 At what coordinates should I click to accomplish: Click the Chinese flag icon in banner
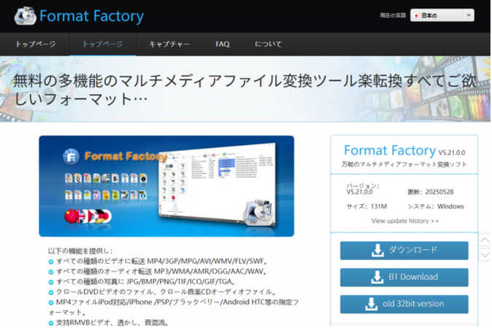tap(71, 216)
